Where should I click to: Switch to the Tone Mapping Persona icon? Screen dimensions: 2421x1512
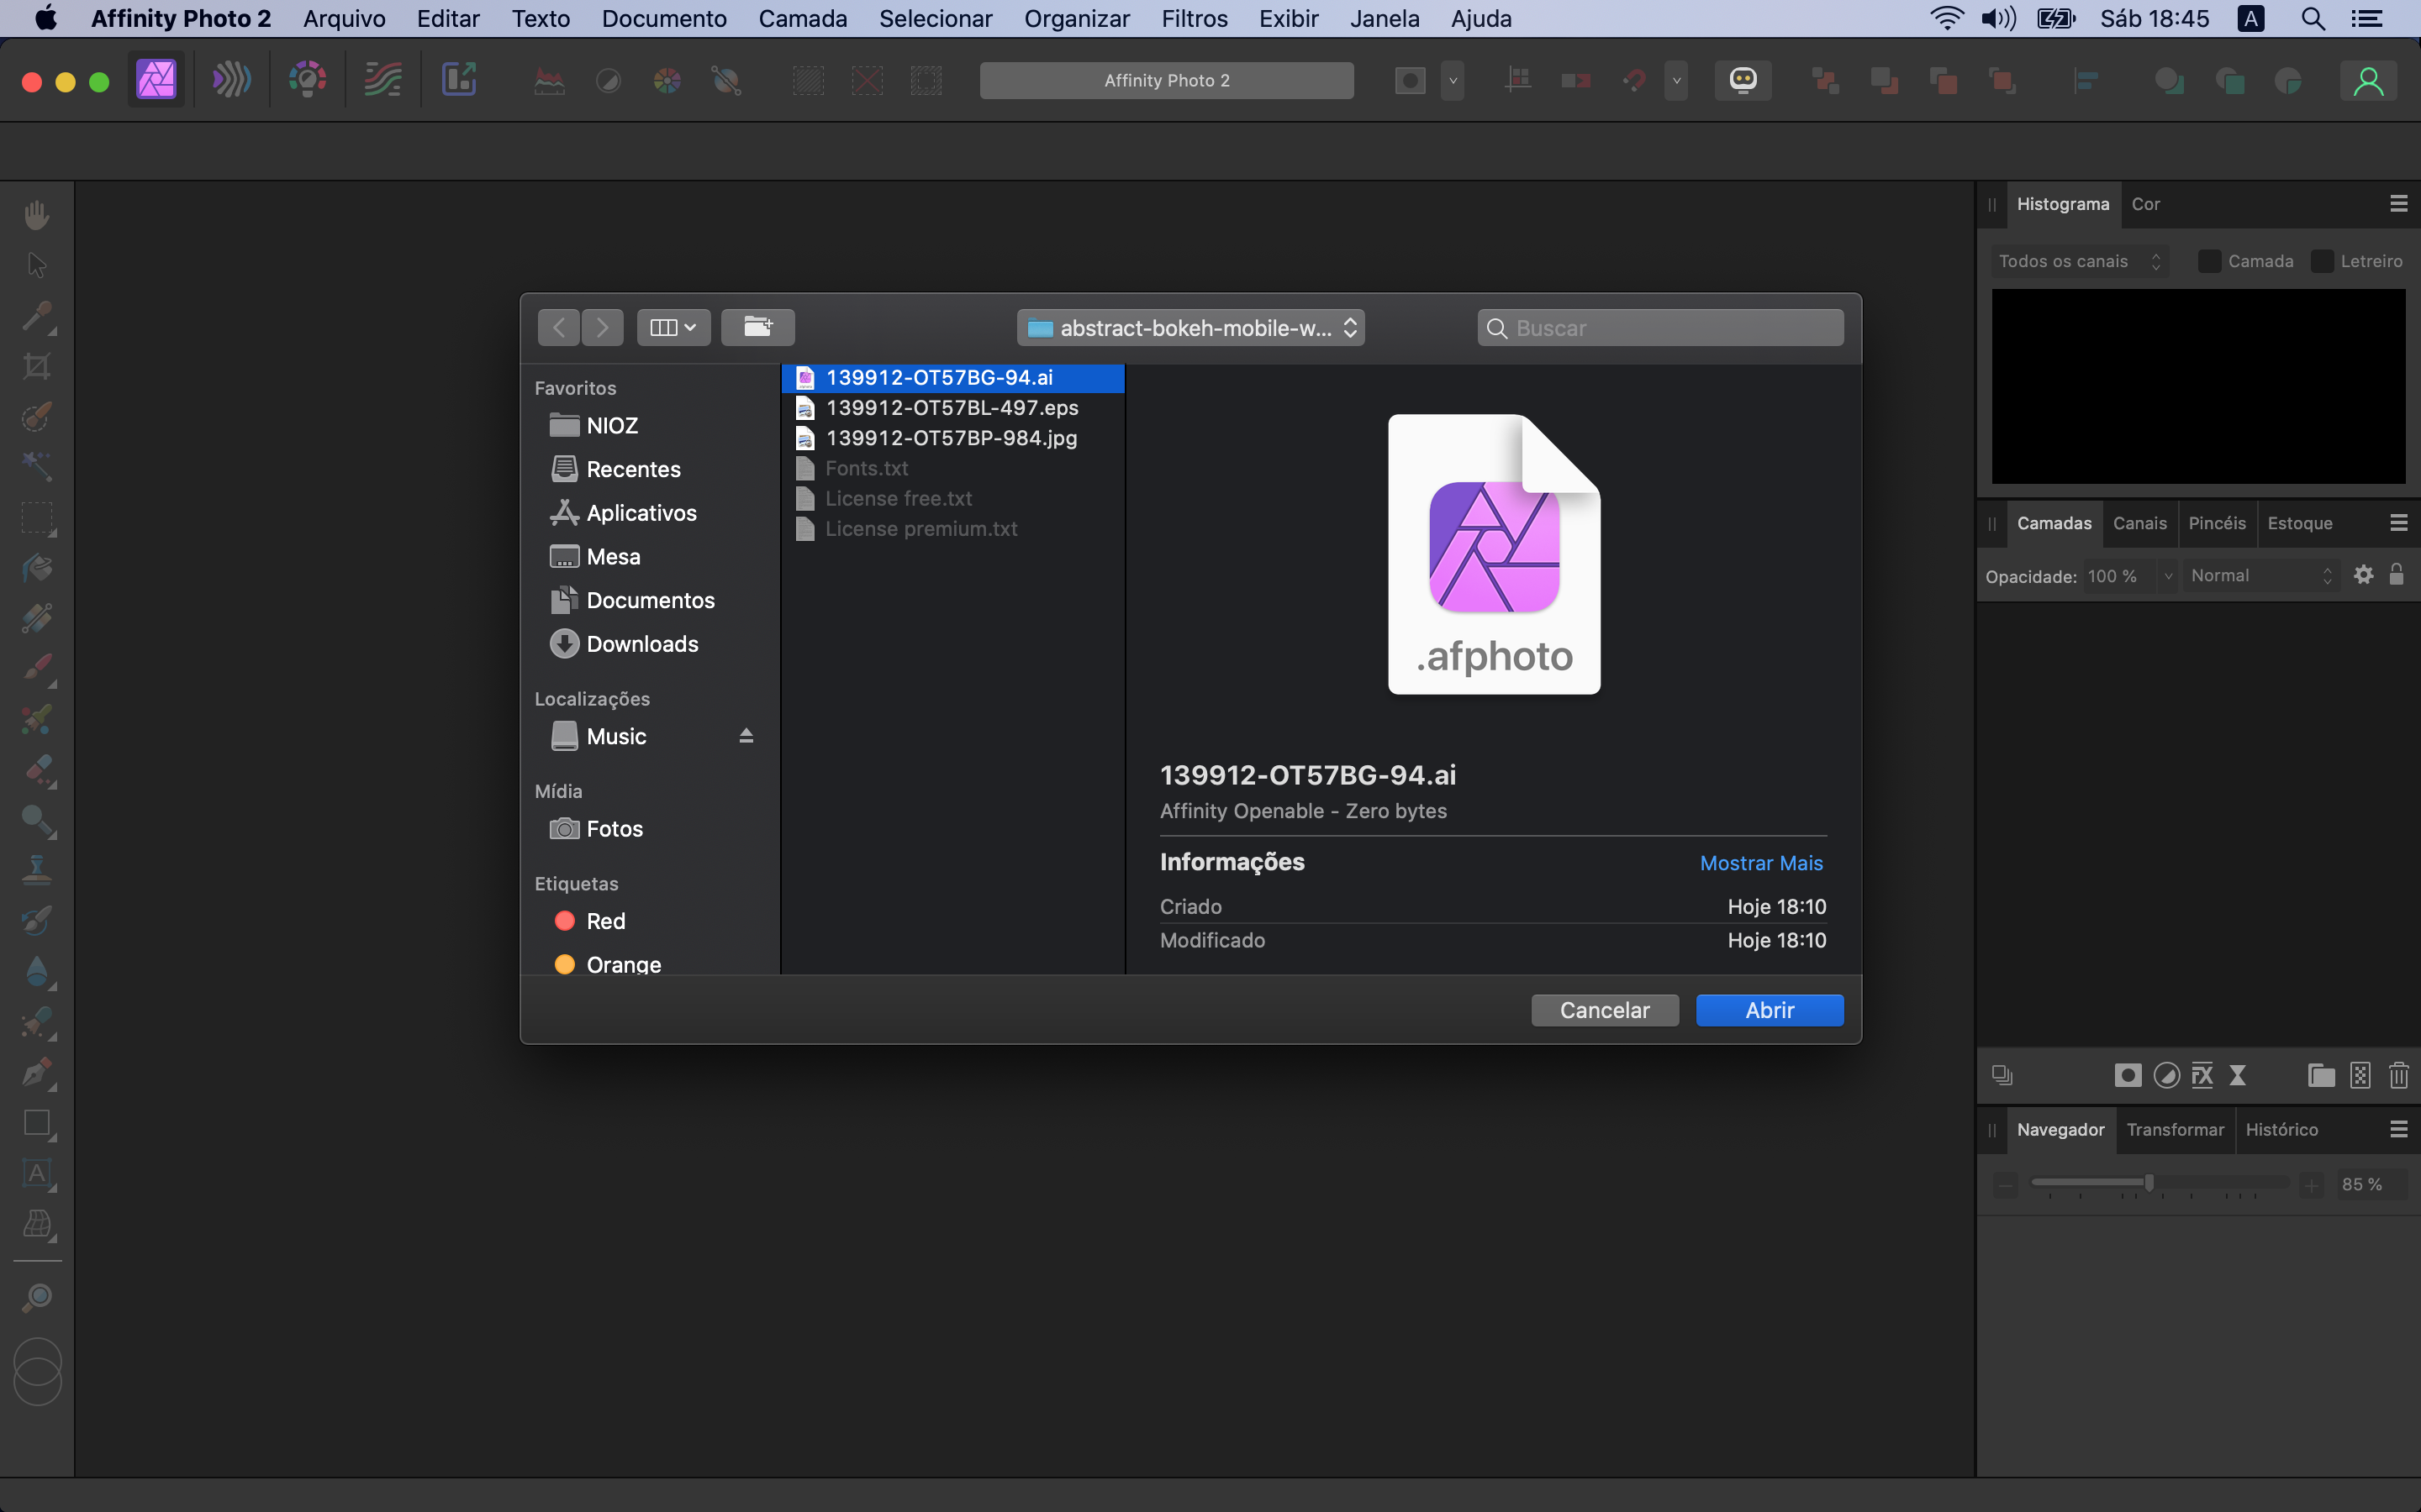tap(382, 80)
